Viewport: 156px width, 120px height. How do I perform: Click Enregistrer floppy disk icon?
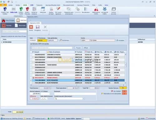[x=37, y=27]
